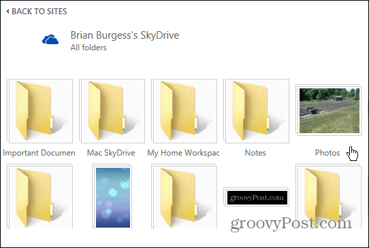Click the All folders subtitle text
Image resolution: width=369 pixels, height=248 pixels.
pyautogui.click(x=89, y=48)
